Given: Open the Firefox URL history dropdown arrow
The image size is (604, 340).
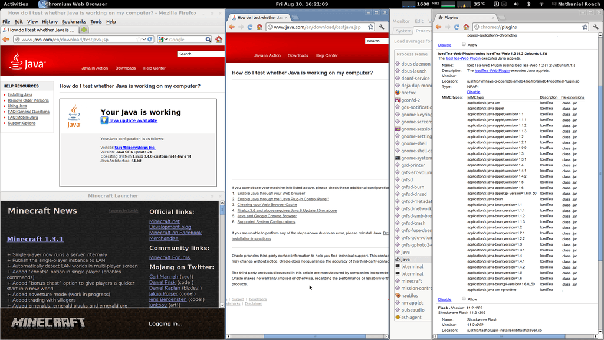Looking at the screenshot, I should click(x=144, y=40).
